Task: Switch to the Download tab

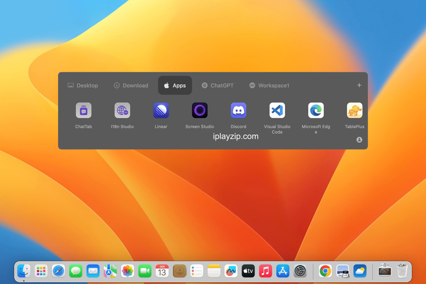Action: pos(131,85)
